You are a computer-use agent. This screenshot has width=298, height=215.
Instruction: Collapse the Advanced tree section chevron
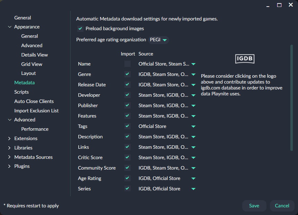9,120
